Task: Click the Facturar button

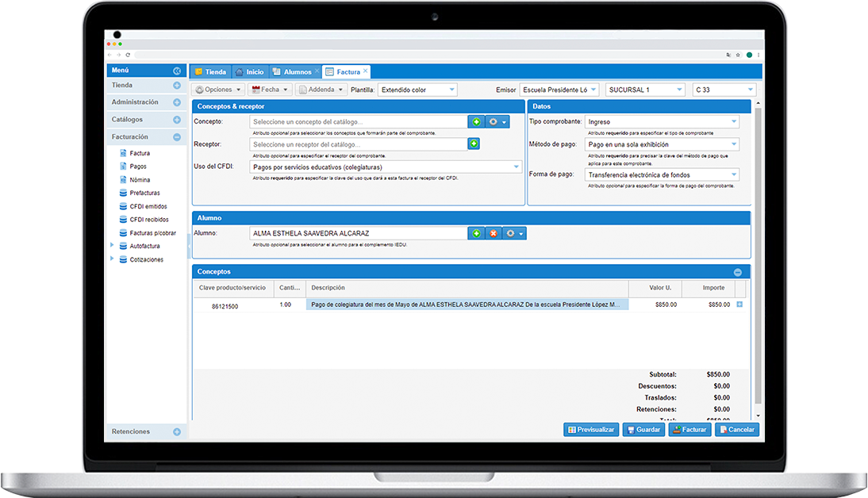Action: (x=688, y=429)
